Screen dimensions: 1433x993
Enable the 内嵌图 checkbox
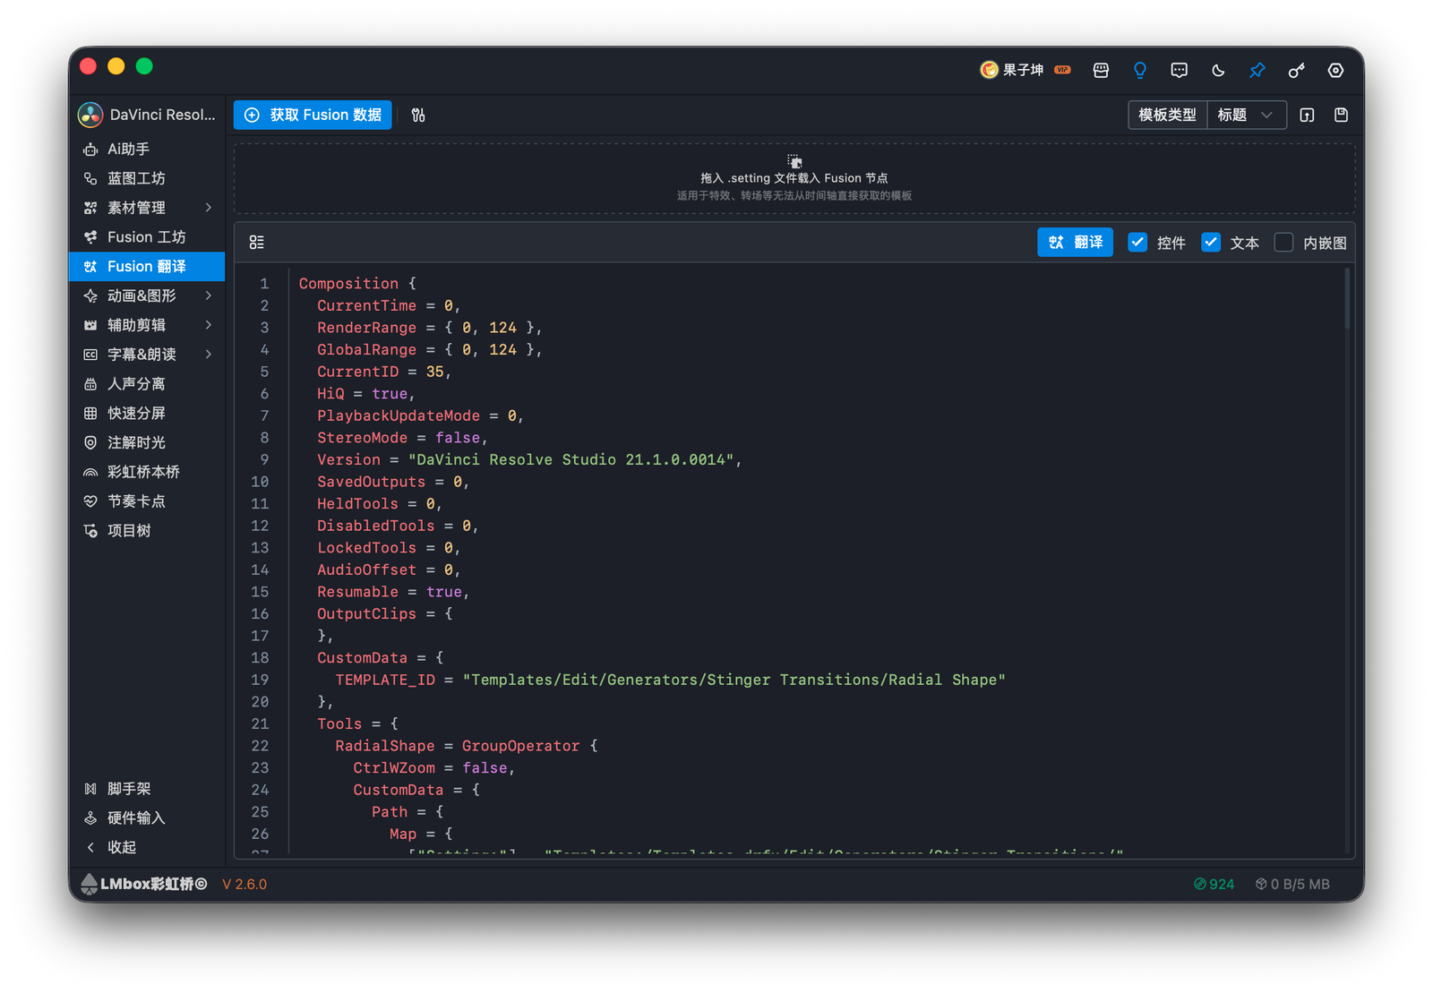1283,242
